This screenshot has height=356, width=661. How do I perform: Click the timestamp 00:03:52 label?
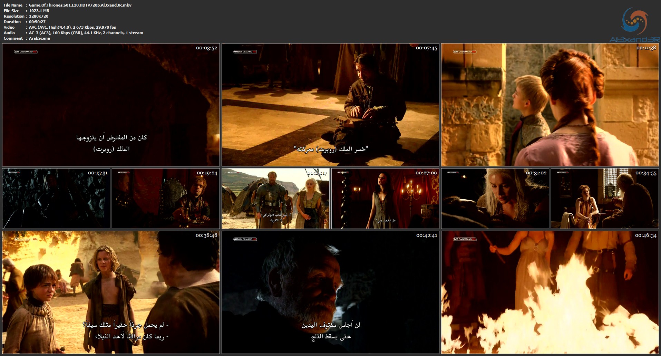pyautogui.click(x=206, y=48)
